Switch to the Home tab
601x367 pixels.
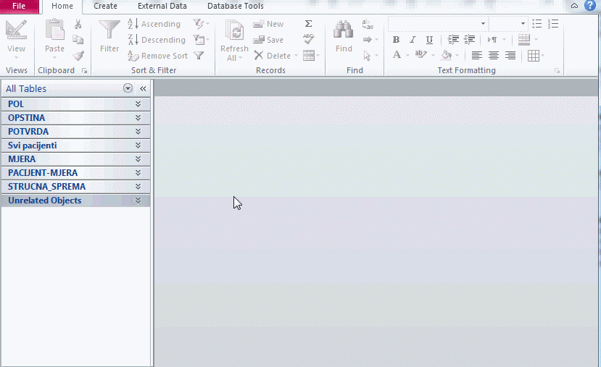(x=62, y=6)
